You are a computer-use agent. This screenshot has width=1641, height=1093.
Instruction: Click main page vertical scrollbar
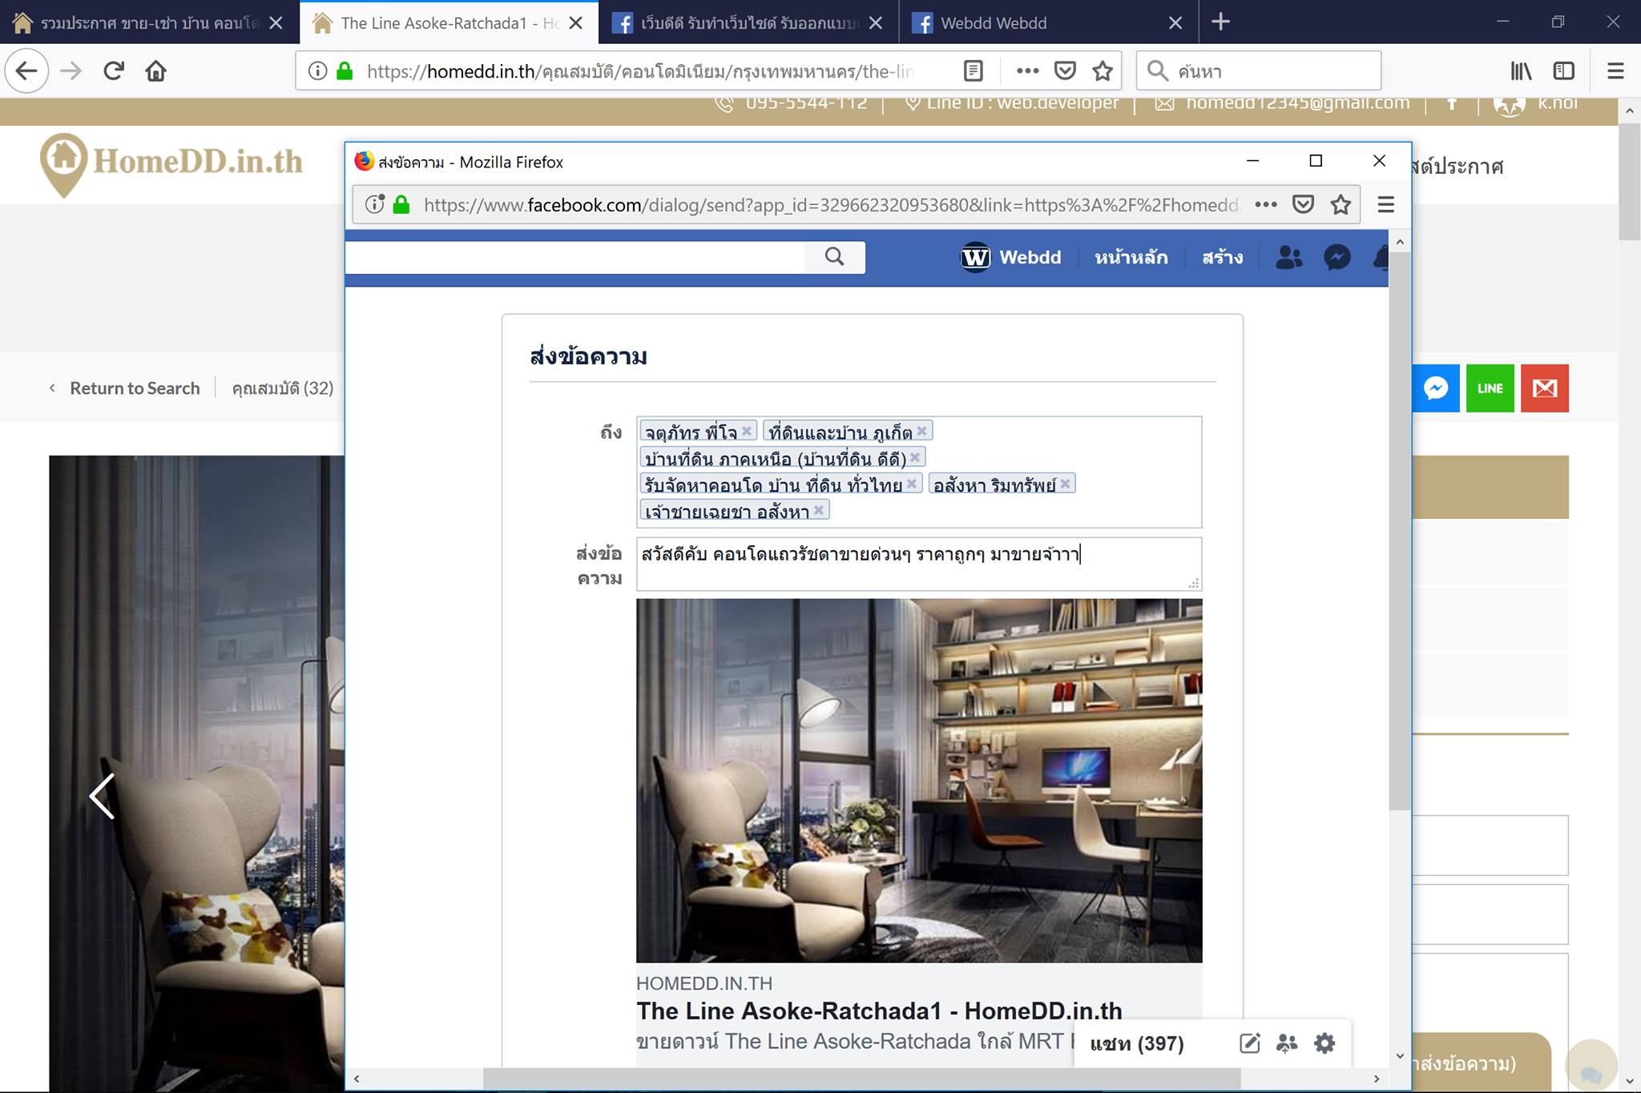point(1629,180)
